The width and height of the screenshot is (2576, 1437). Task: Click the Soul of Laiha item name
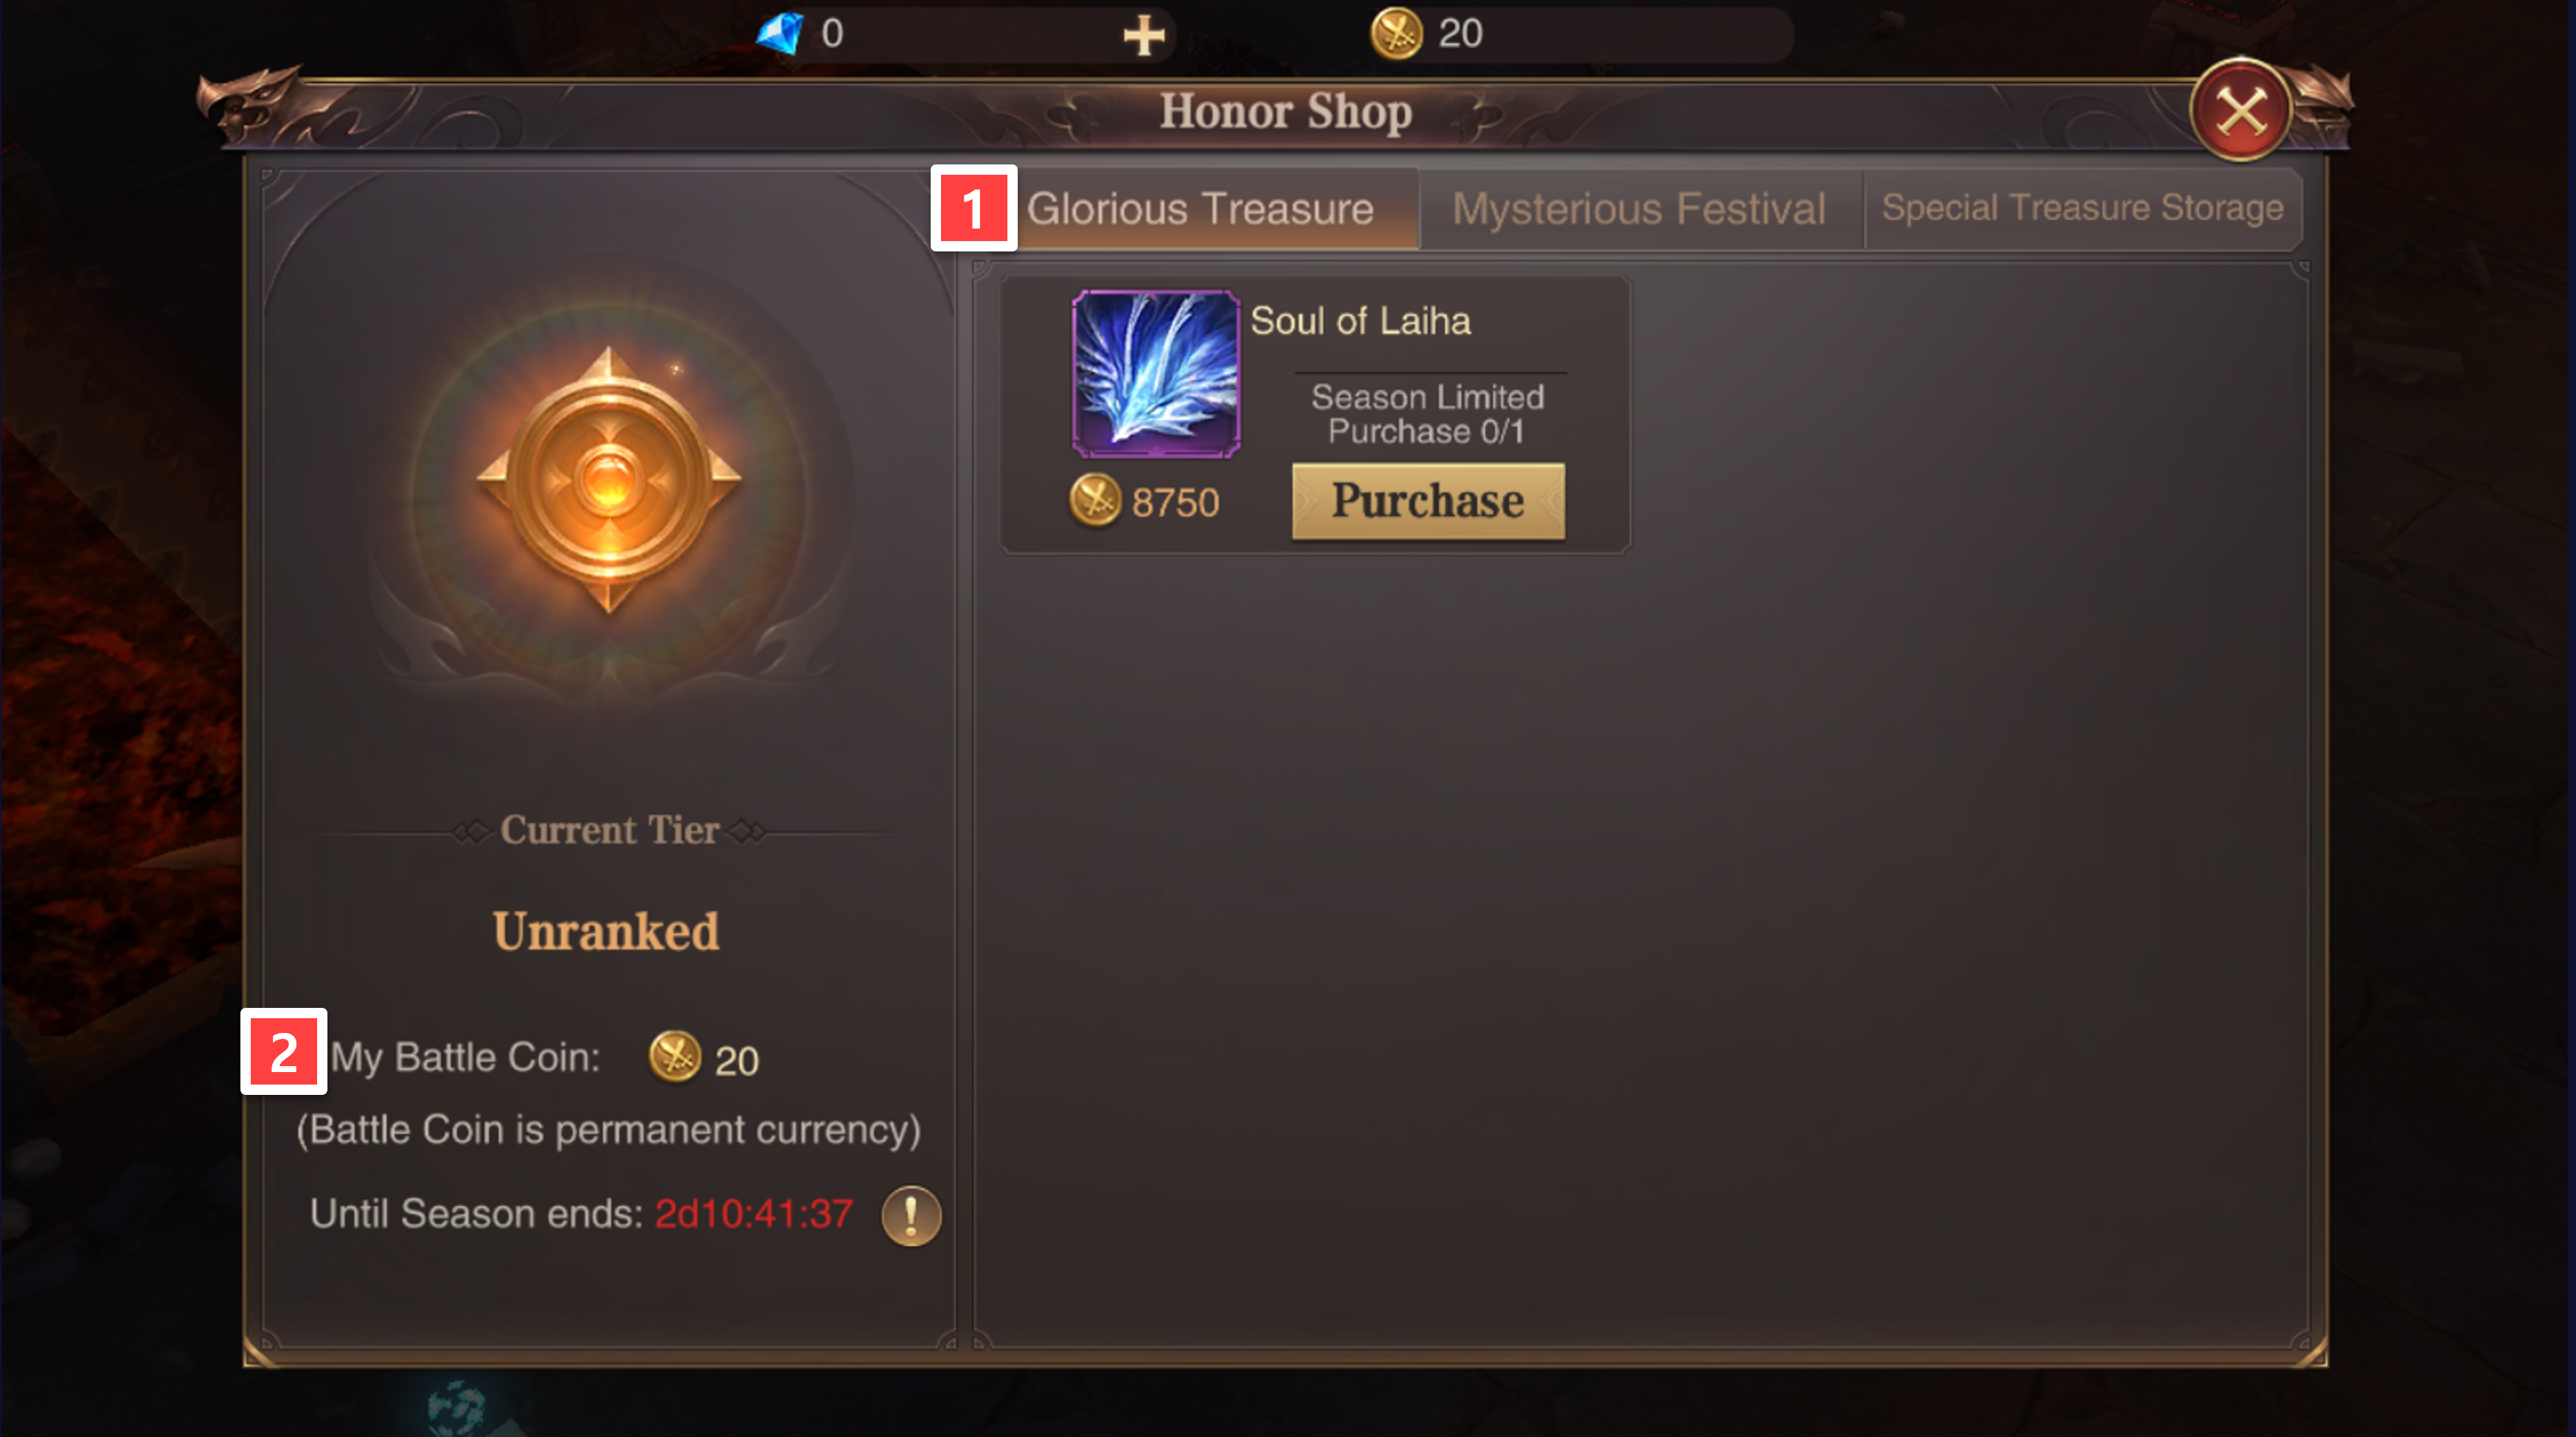point(1360,321)
